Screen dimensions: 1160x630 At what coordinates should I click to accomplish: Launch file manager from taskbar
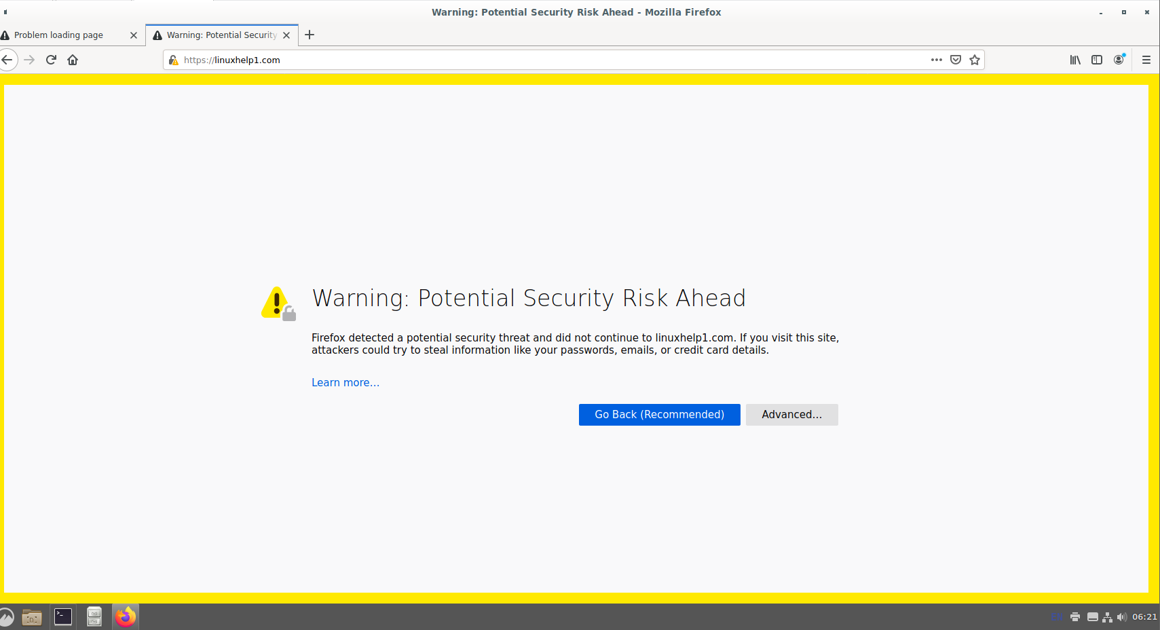tap(32, 617)
